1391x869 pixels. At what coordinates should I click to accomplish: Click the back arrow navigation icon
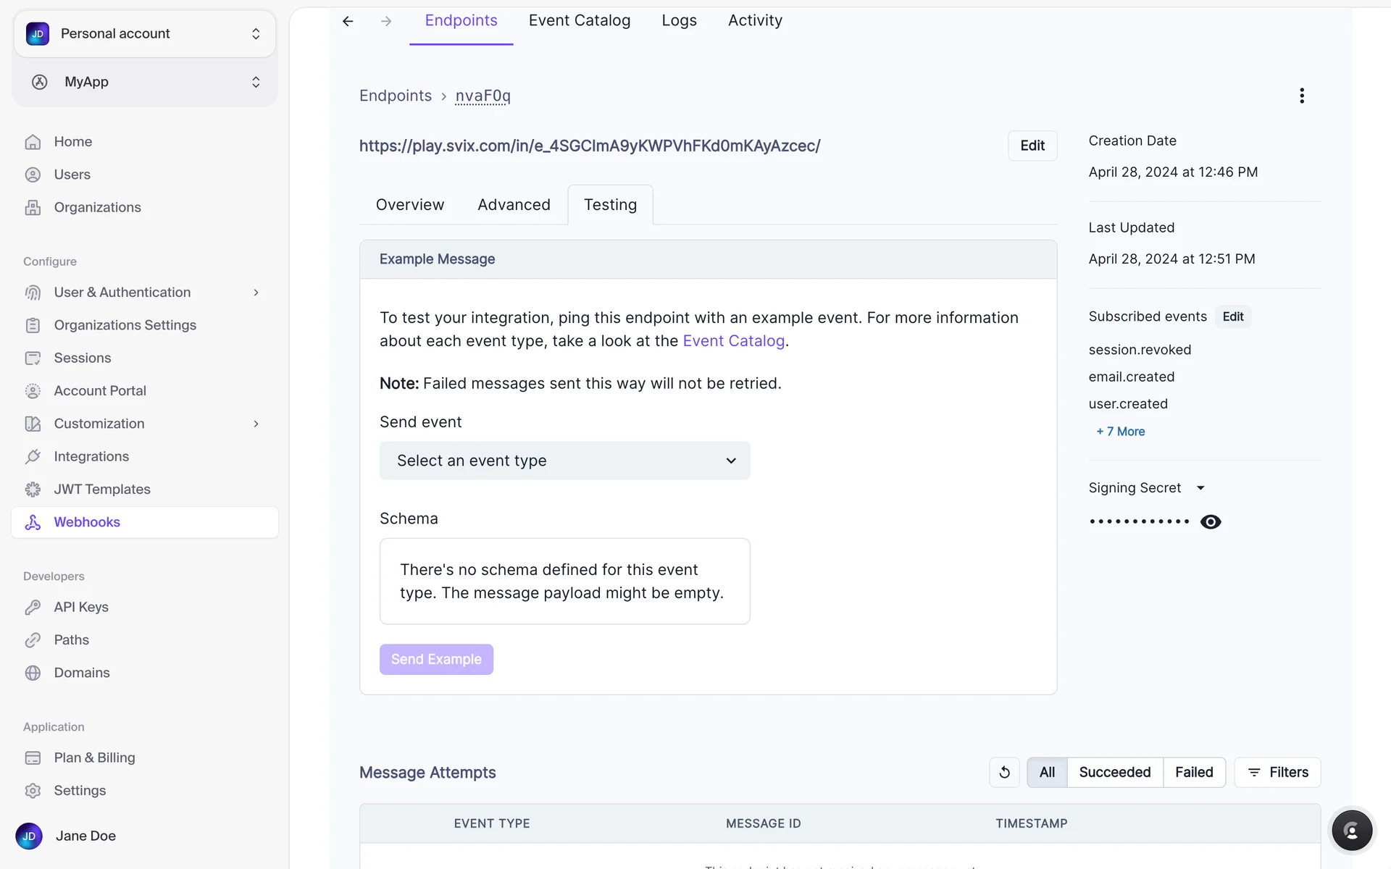348,21
